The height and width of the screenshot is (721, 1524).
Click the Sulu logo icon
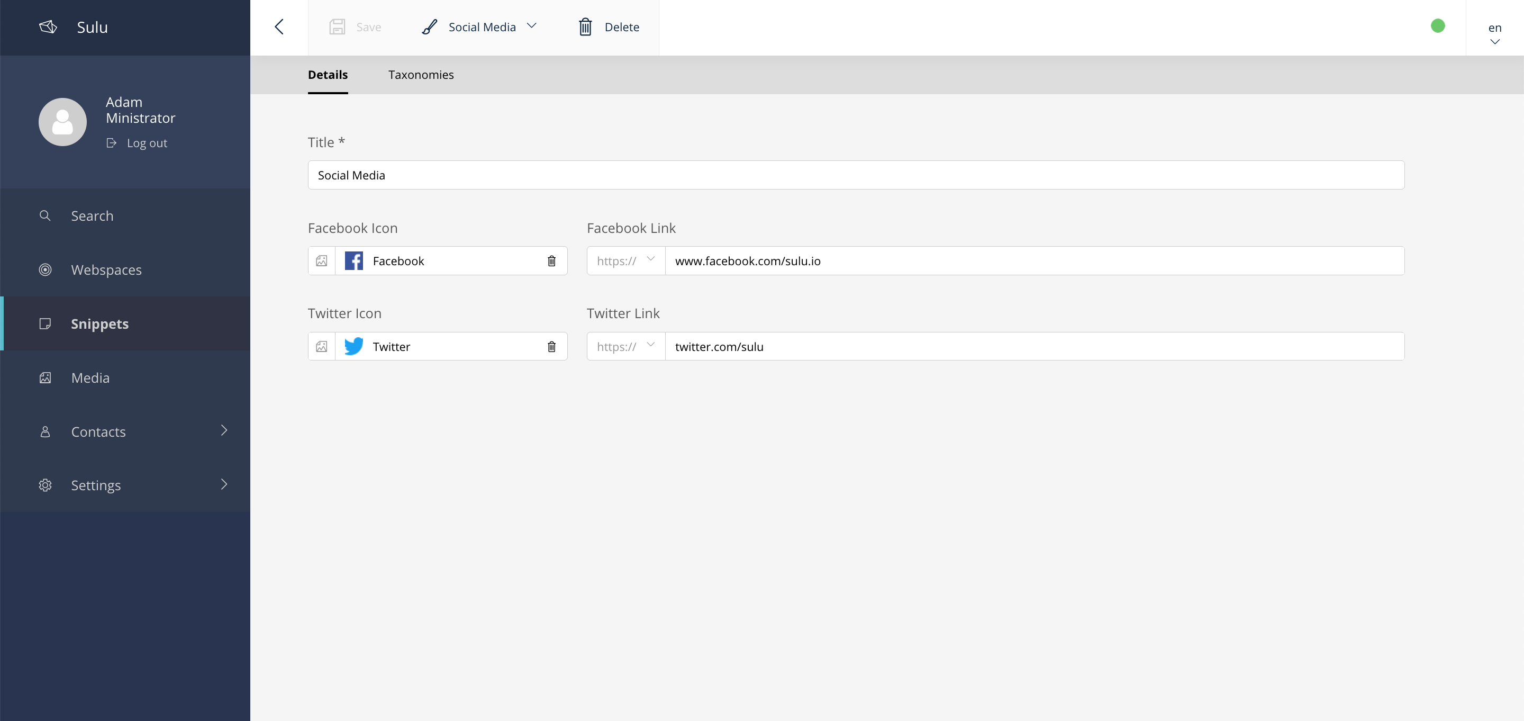48,27
